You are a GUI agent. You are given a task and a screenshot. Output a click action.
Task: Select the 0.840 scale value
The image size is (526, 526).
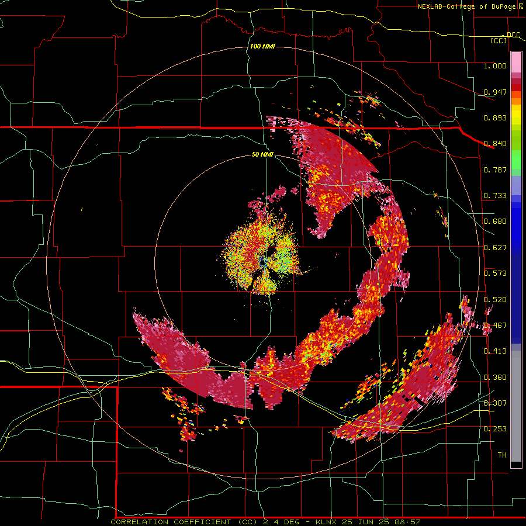point(495,144)
